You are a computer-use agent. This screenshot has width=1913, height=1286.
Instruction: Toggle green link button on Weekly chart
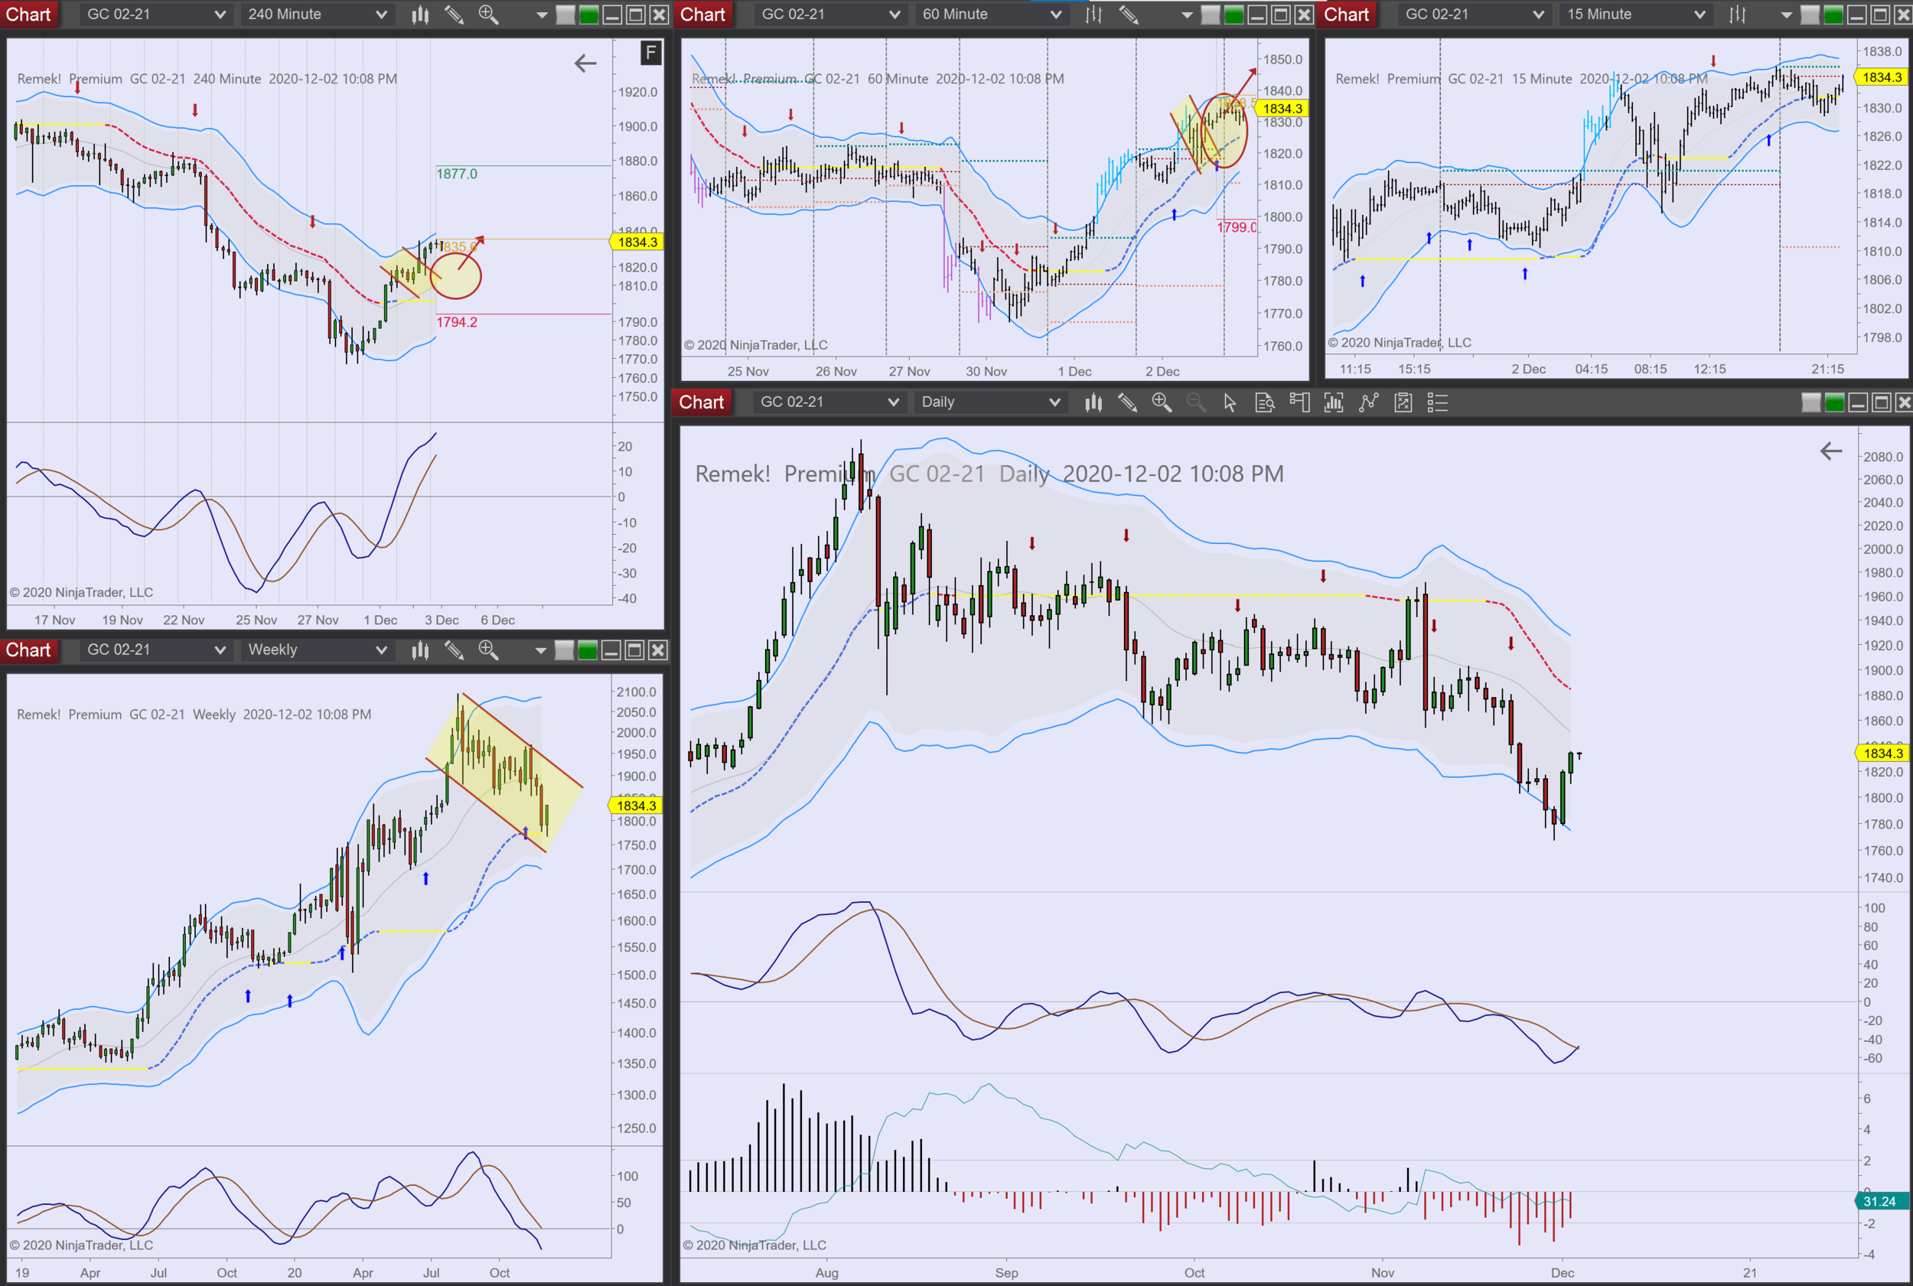[x=588, y=650]
